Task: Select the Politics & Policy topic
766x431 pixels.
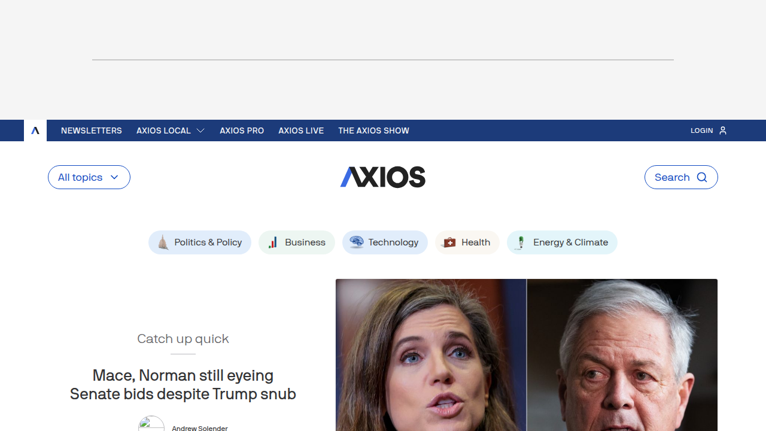Action: [x=200, y=242]
